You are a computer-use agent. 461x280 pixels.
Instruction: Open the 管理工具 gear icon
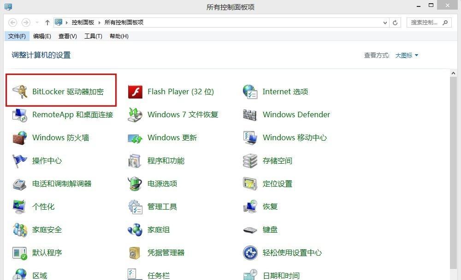coord(135,207)
